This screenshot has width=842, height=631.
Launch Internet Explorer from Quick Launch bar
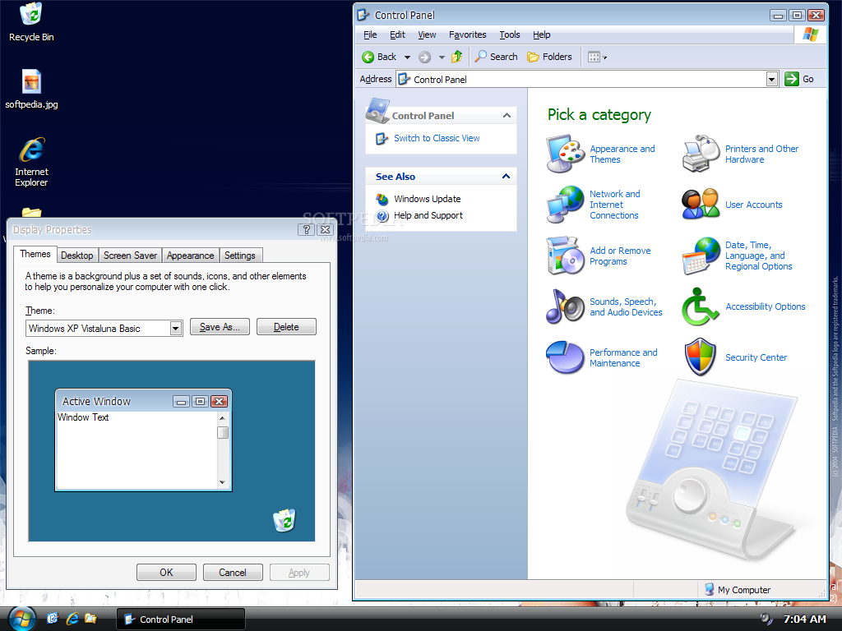(72, 619)
